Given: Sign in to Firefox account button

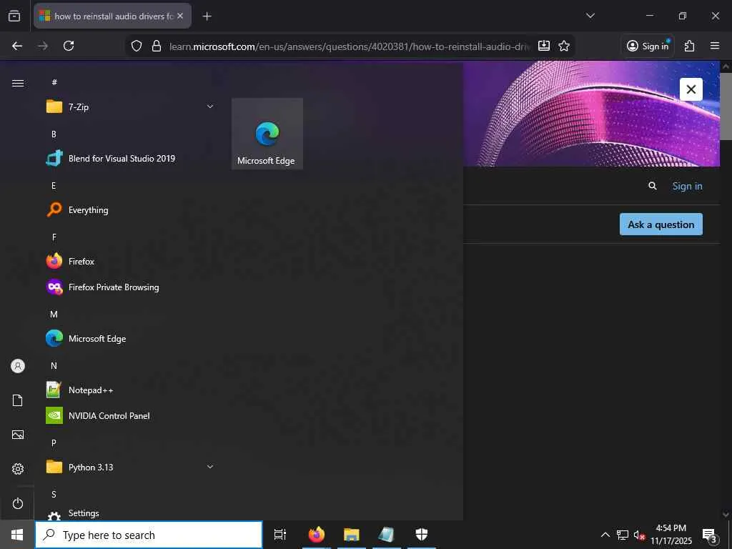Looking at the screenshot, I should click(648, 46).
